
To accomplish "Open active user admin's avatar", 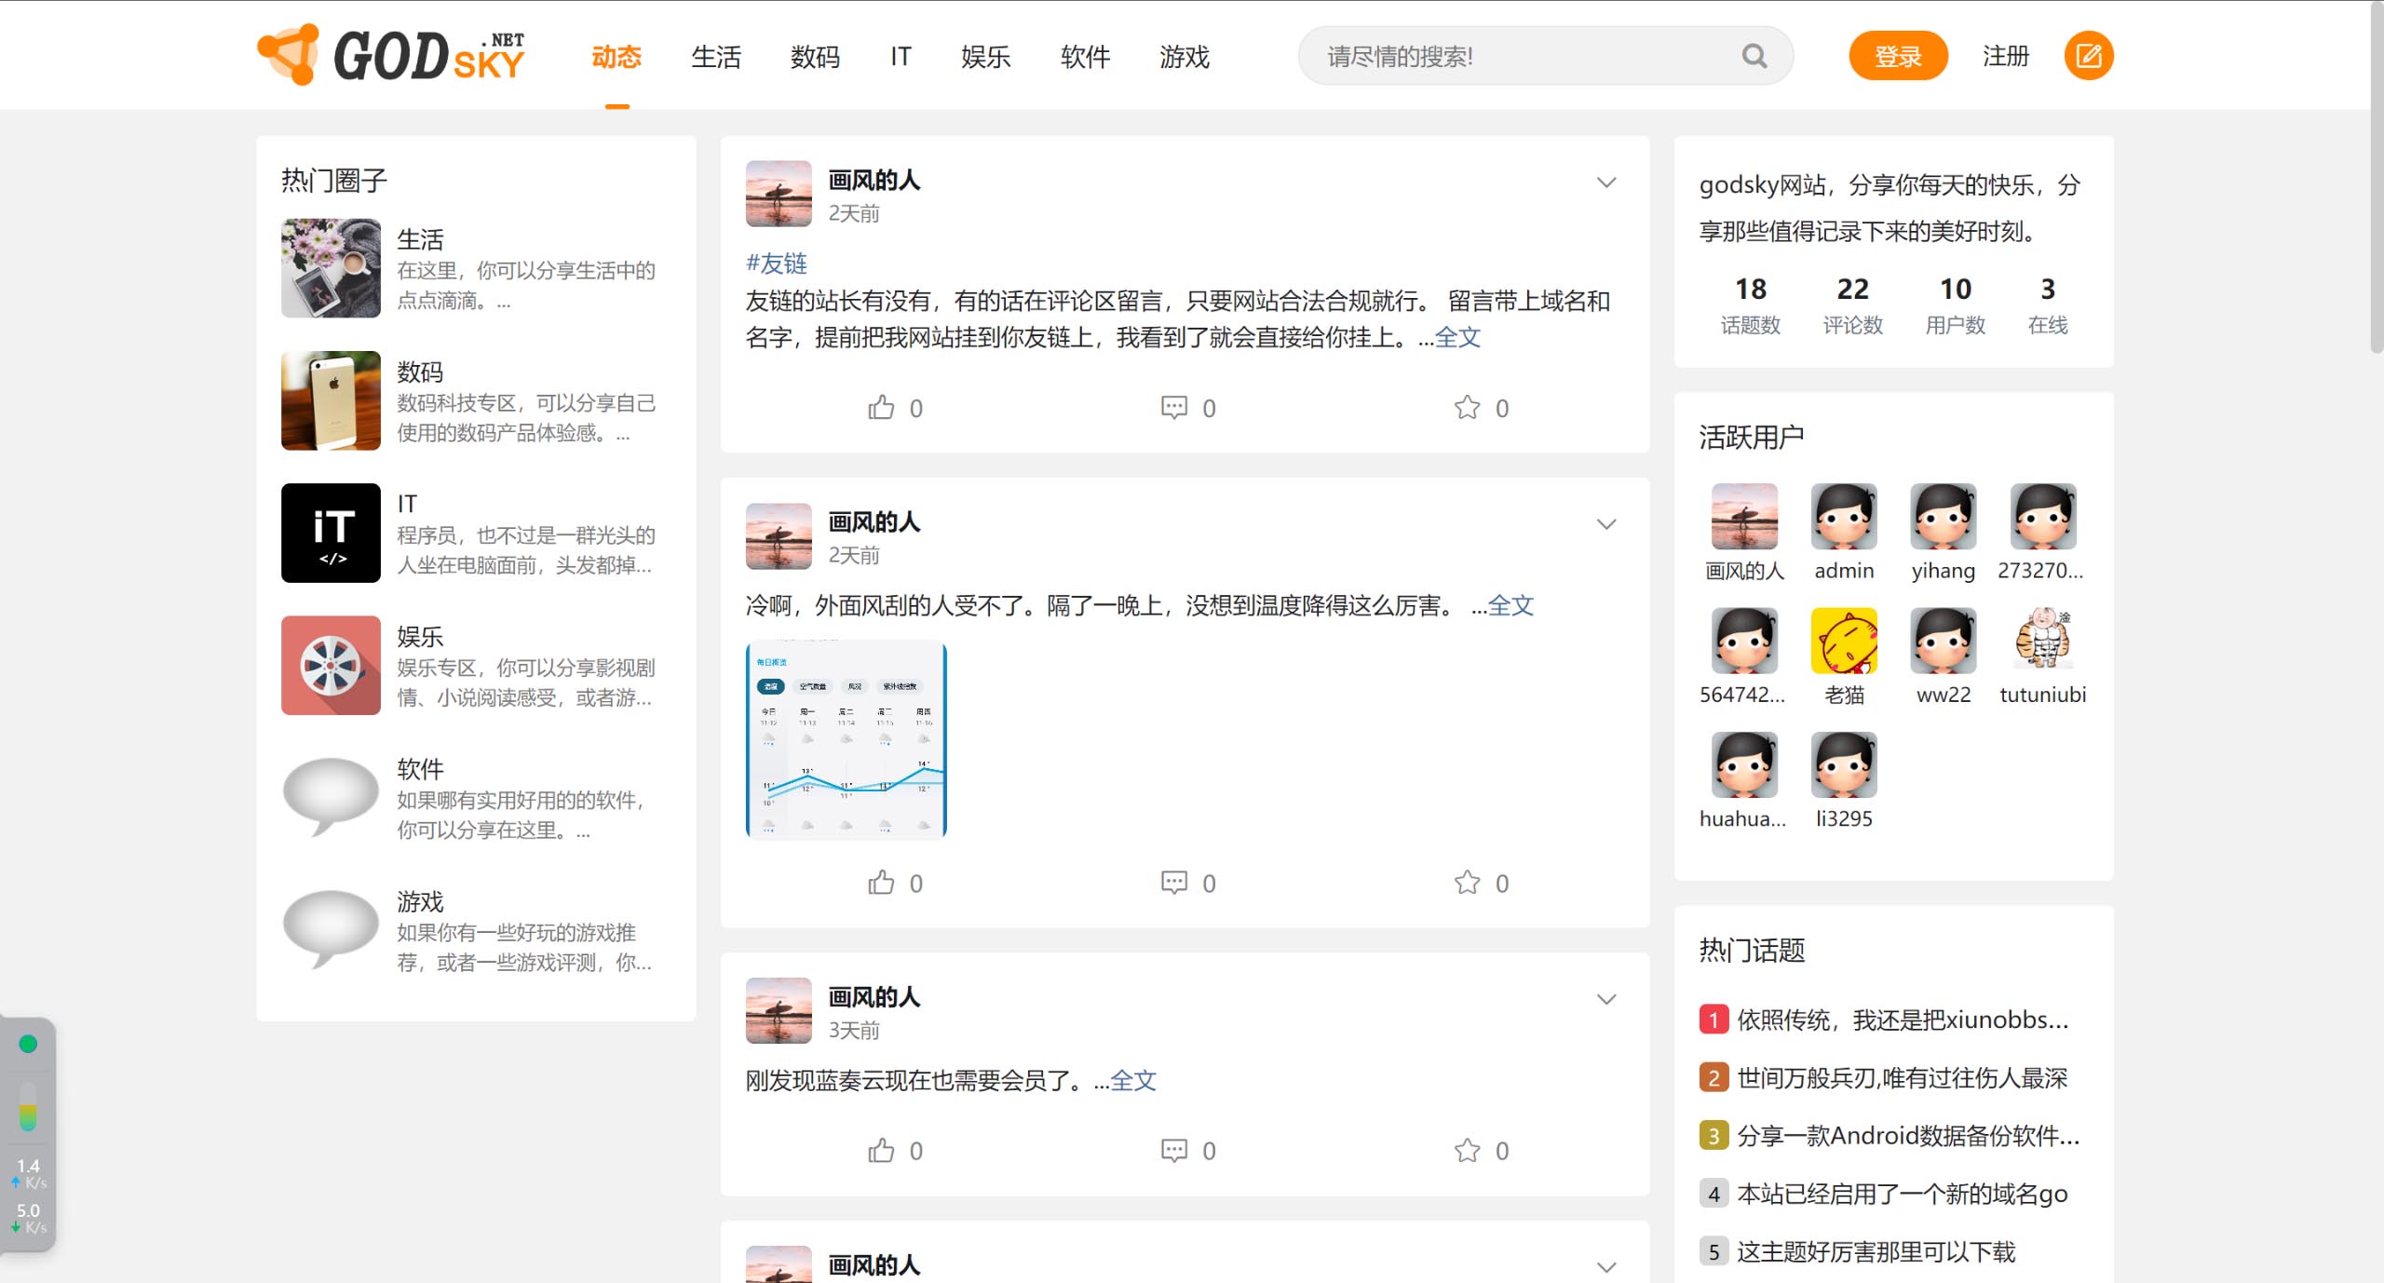I will click(1844, 517).
